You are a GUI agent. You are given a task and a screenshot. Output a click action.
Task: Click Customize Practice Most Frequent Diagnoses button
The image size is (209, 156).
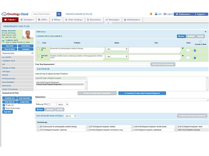[142, 93]
